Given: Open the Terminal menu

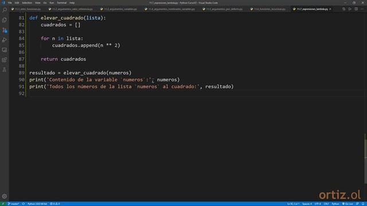Looking at the screenshot, I should pos(61,3).
